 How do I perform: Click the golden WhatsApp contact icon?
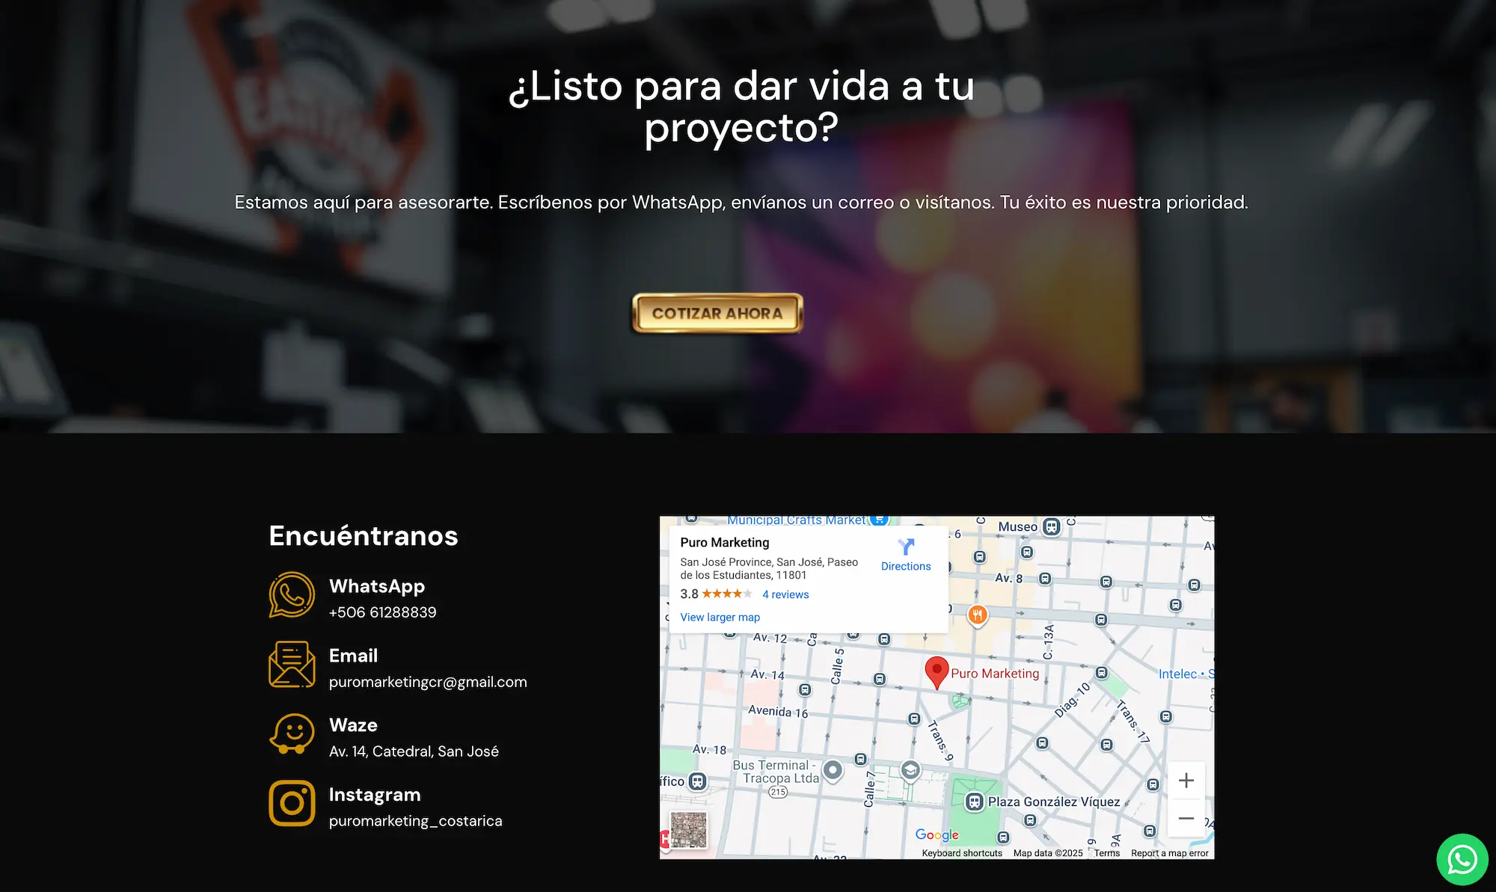(292, 595)
